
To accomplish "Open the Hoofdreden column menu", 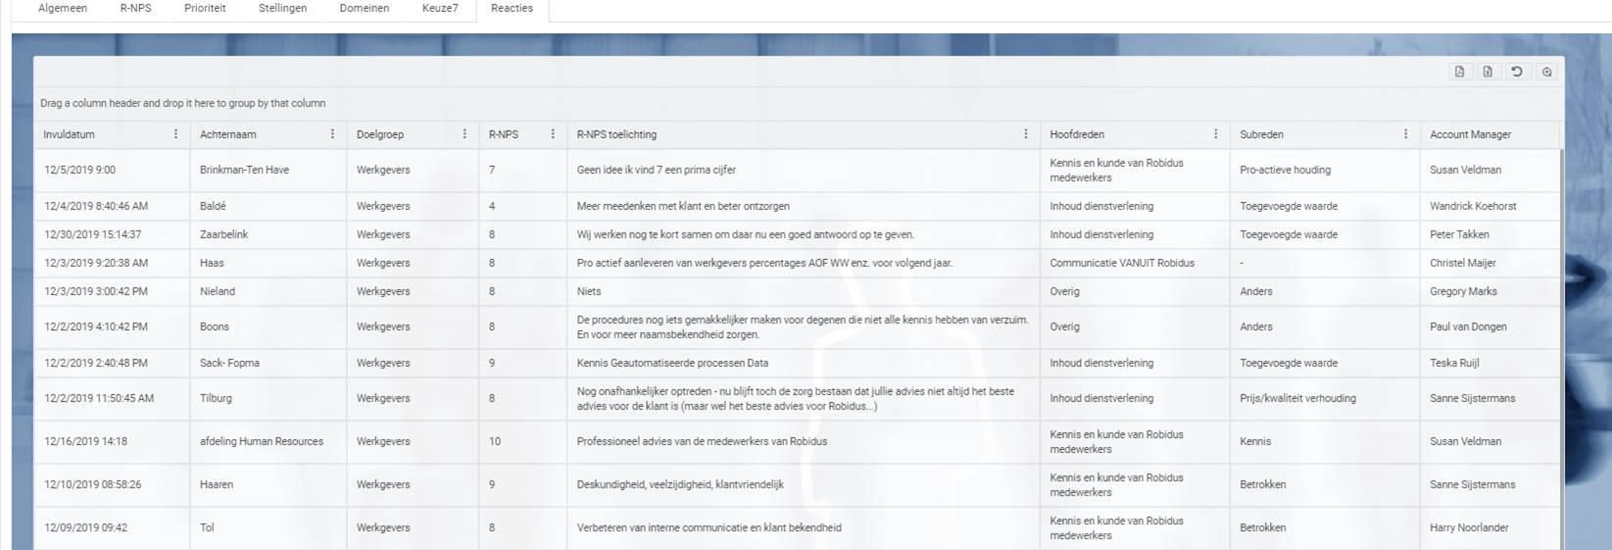I will tap(1216, 134).
